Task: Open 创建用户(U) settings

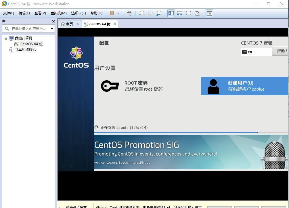Action: tap(244, 86)
